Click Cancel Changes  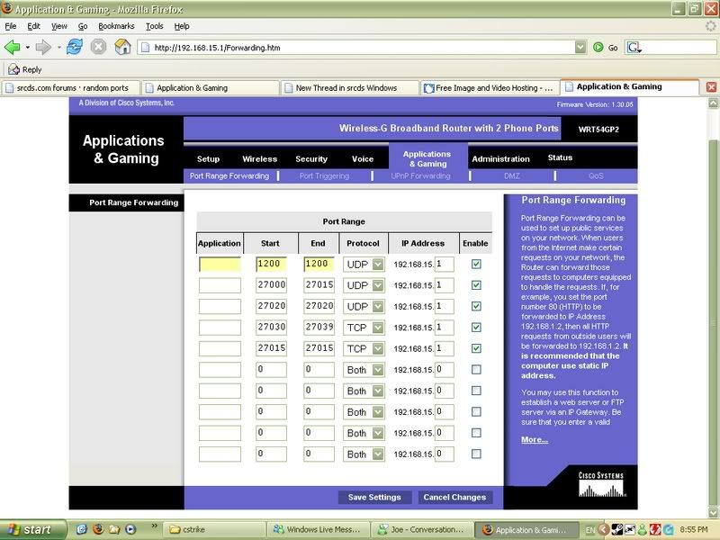pos(454,498)
